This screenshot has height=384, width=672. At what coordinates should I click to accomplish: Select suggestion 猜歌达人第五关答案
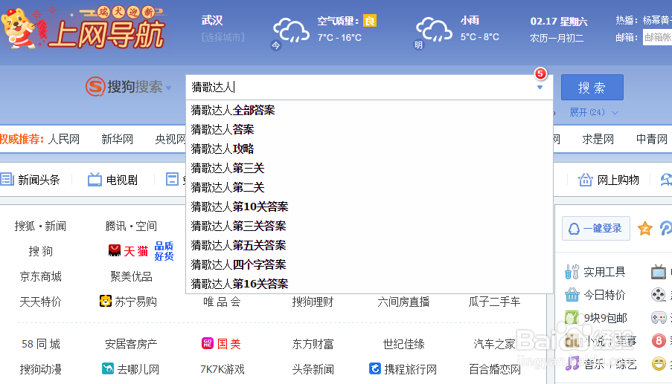point(369,245)
